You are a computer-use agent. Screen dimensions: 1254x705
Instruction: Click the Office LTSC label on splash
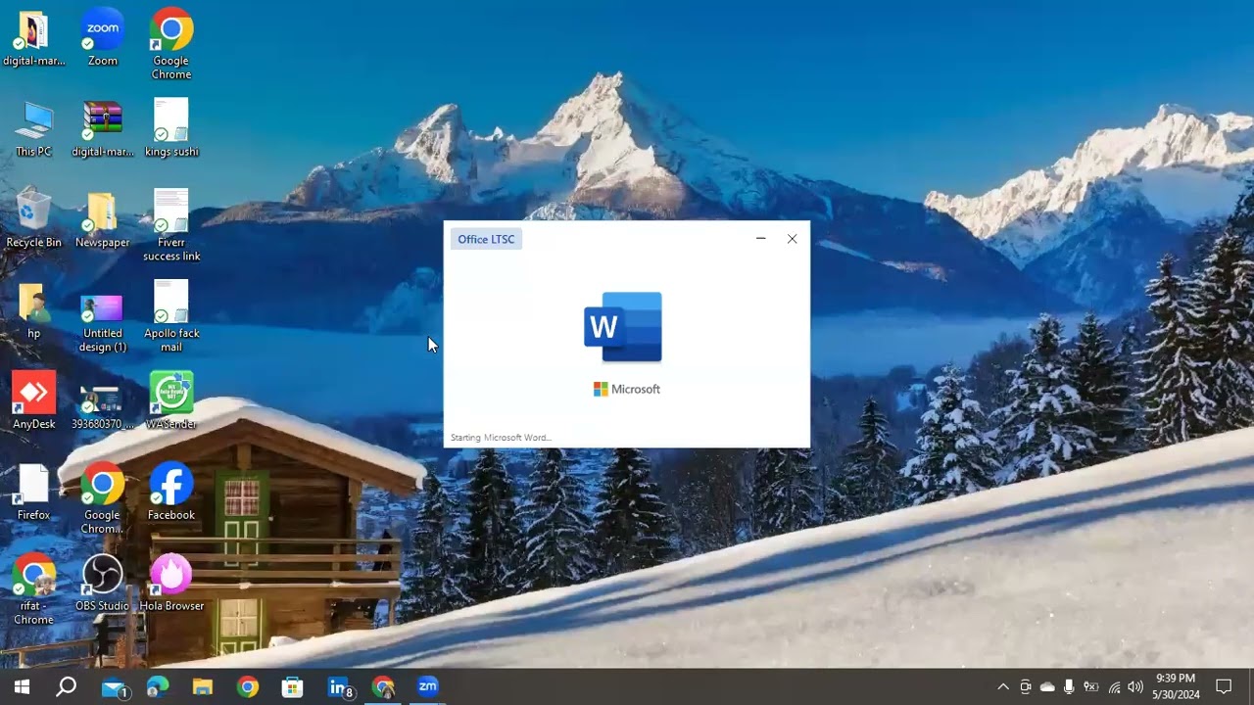[486, 239]
